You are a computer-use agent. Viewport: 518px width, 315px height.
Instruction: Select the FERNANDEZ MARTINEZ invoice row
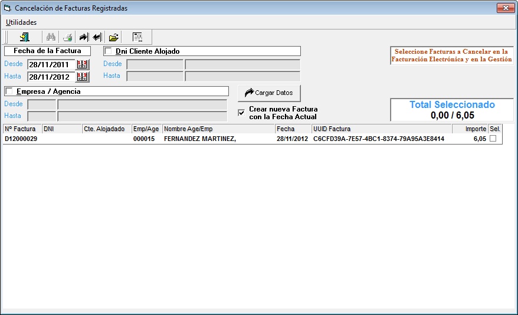(195, 139)
